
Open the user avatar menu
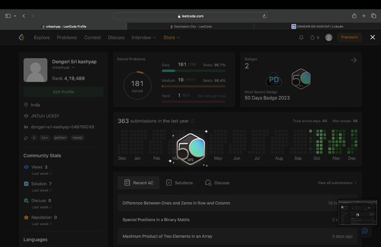[x=329, y=38]
